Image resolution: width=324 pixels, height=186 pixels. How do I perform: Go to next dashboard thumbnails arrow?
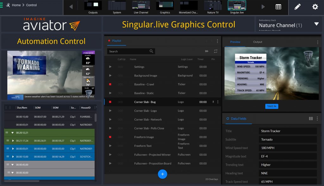coord(263,7)
